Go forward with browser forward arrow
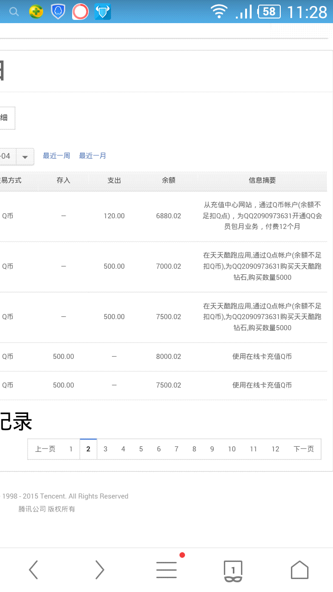 tap(99, 570)
